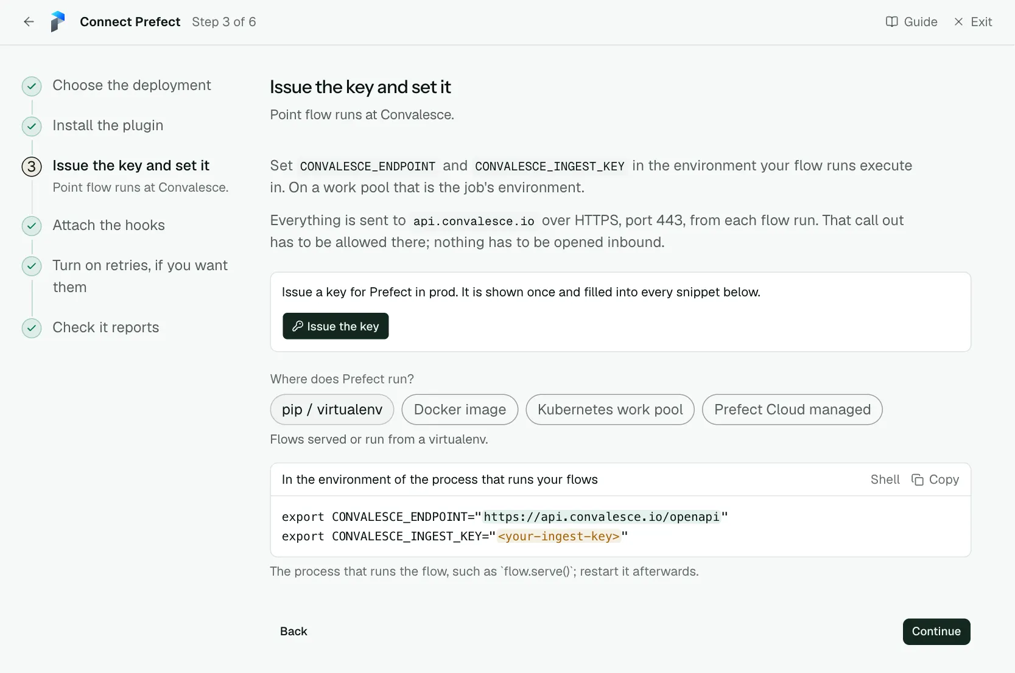The height and width of the screenshot is (673, 1015).
Task: Go to Choose the deployment step
Action: [132, 85]
